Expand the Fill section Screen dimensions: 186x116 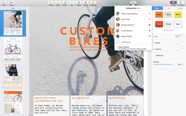[153, 37]
